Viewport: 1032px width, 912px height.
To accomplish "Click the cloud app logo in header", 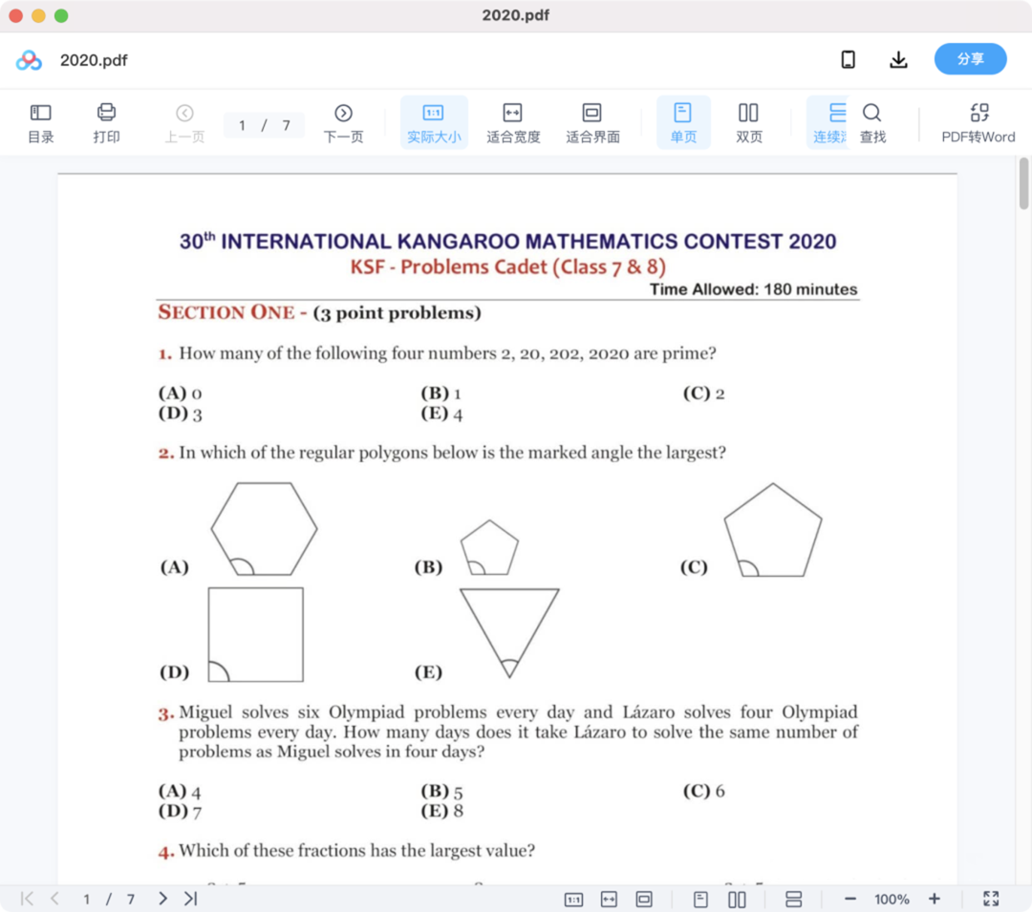I will click(x=29, y=60).
